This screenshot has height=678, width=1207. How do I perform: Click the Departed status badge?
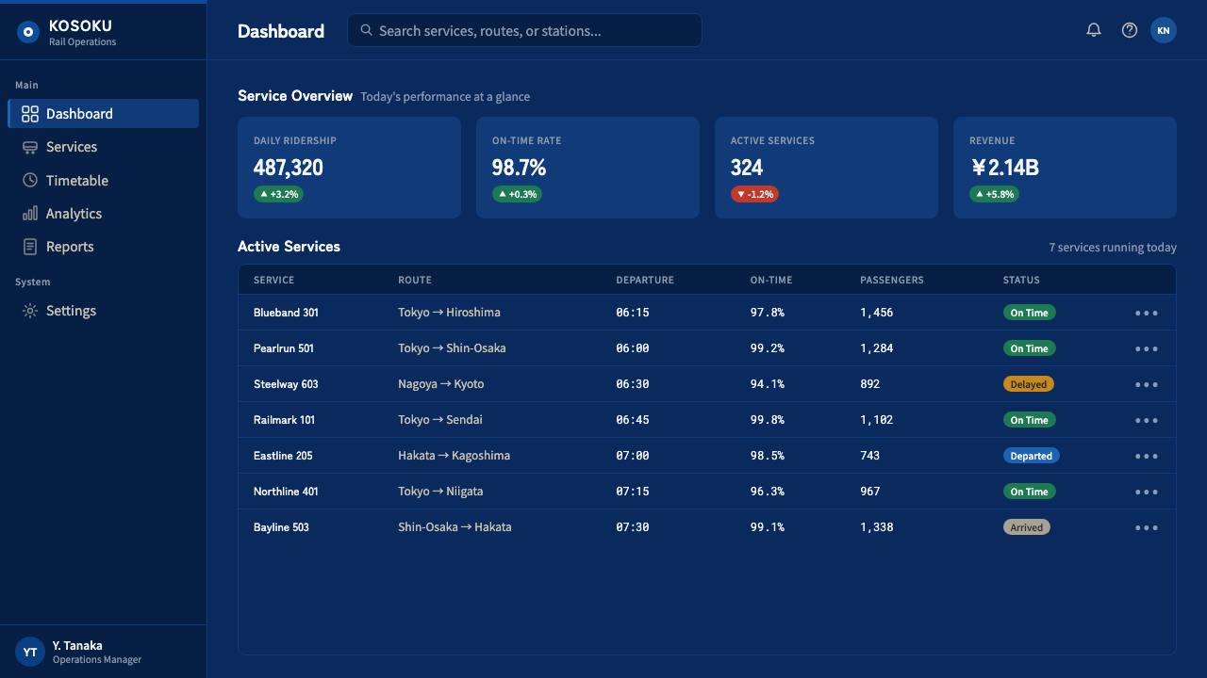click(x=1032, y=456)
